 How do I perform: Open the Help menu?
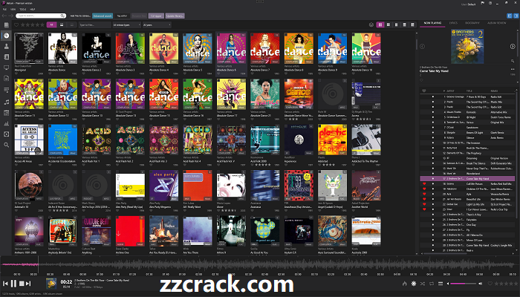coord(33,9)
